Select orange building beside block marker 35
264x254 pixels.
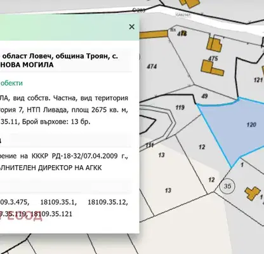[253, 193]
